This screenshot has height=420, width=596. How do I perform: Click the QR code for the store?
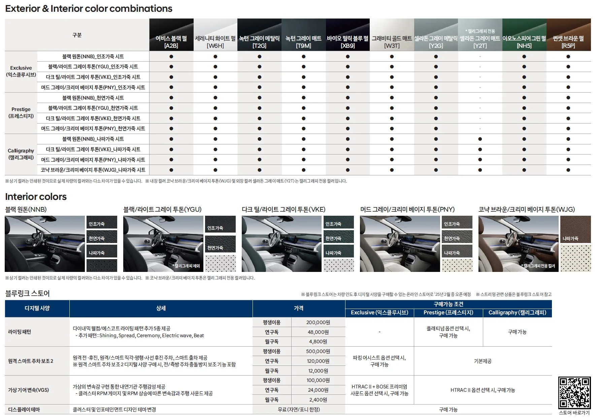[x=574, y=393]
